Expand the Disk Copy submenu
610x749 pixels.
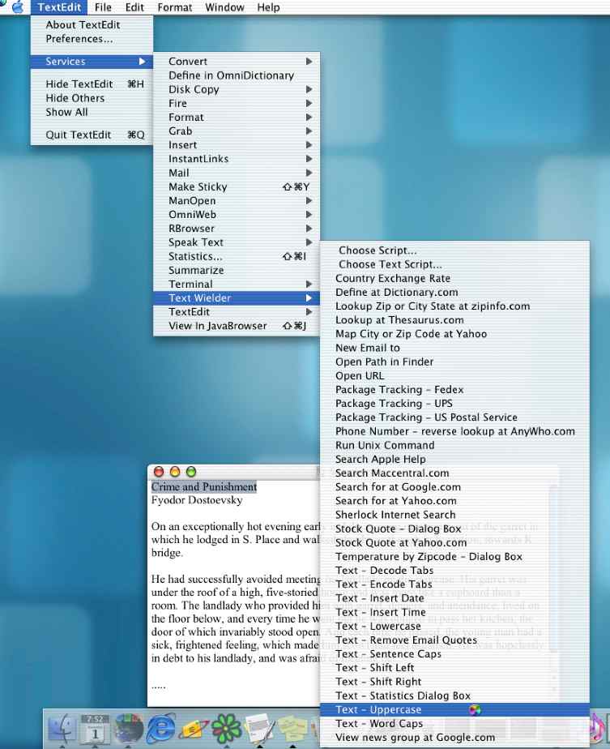pos(237,89)
